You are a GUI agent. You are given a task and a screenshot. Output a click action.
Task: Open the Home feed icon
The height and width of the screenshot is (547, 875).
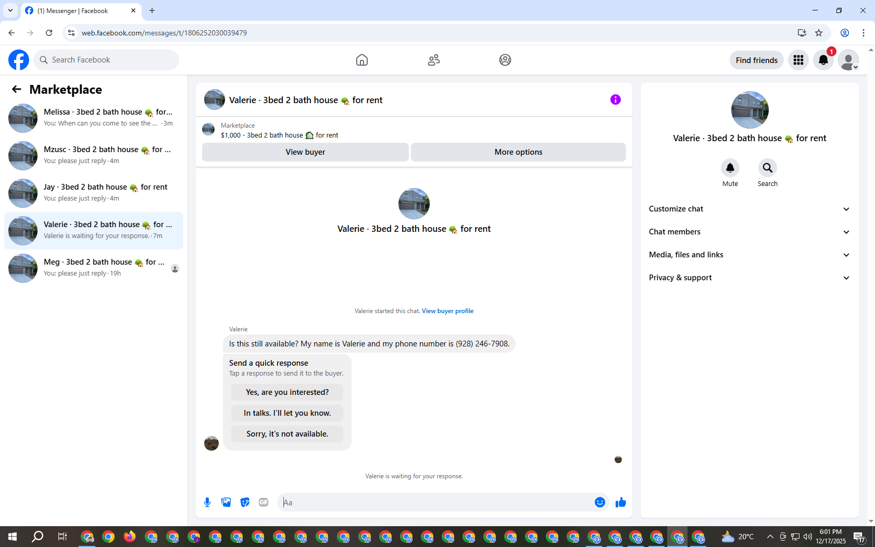point(362,60)
